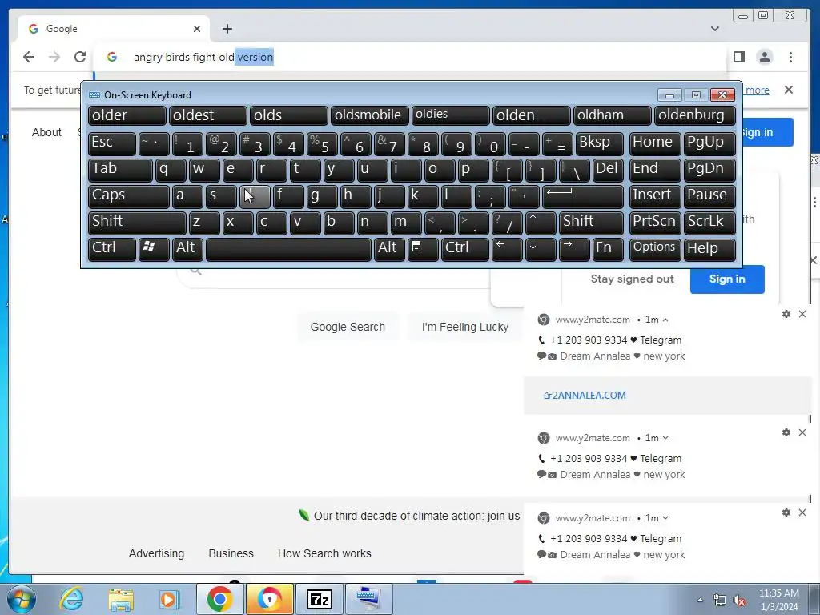The width and height of the screenshot is (820, 615).
Task: Click the up arrow key
Action: click(x=541, y=223)
